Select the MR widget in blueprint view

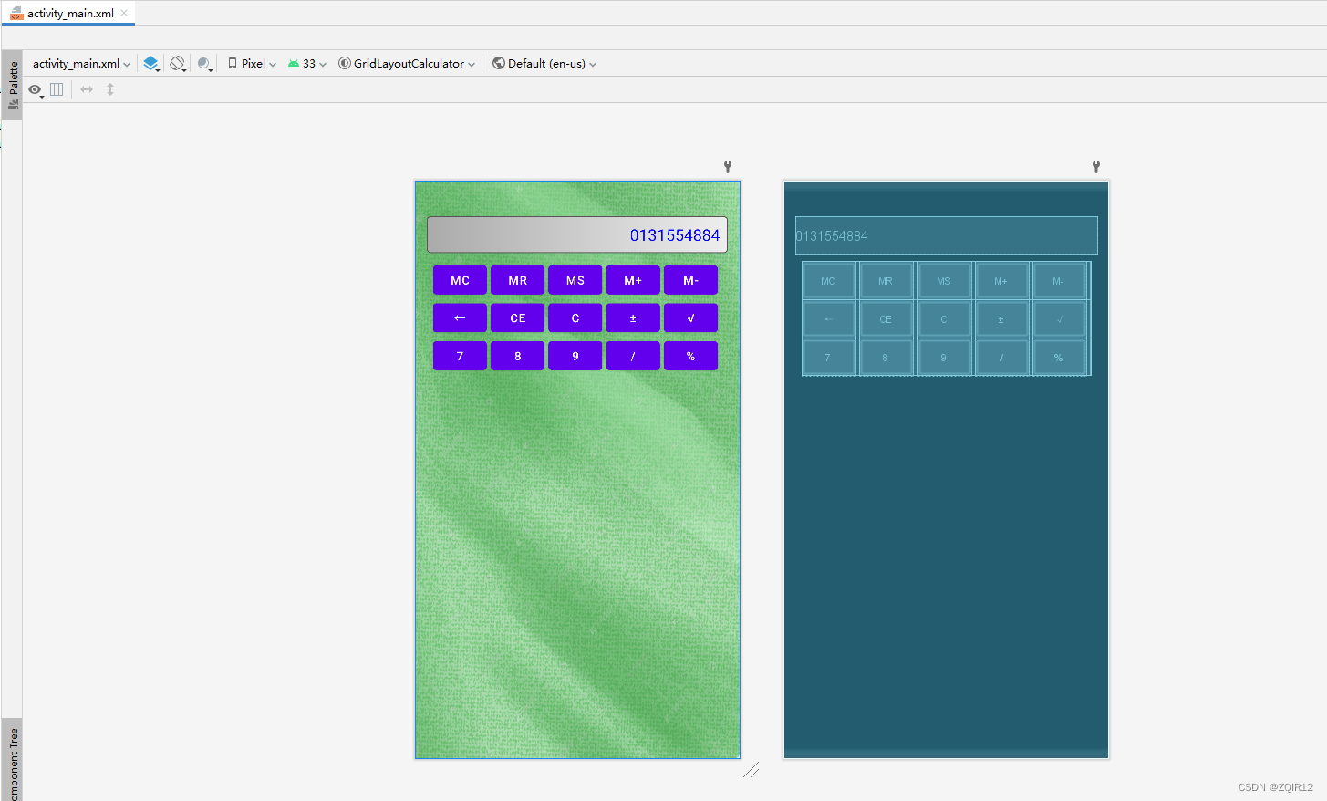click(886, 281)
